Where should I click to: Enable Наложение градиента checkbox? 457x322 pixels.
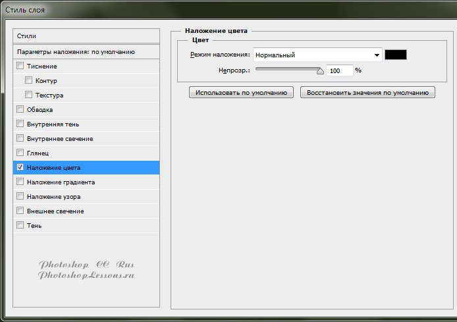click(20, 182)
